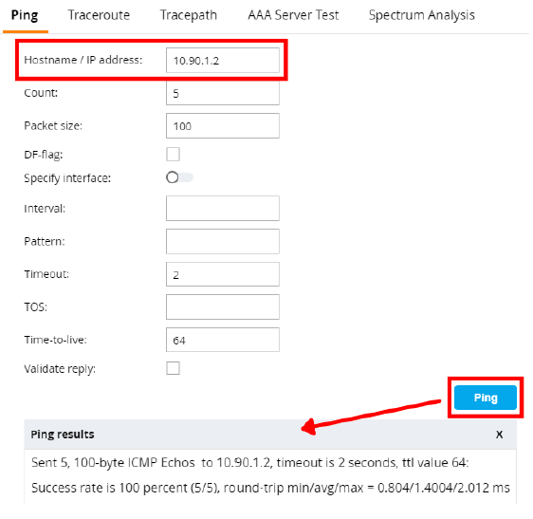Click the Pattern input field

(223, 241)
